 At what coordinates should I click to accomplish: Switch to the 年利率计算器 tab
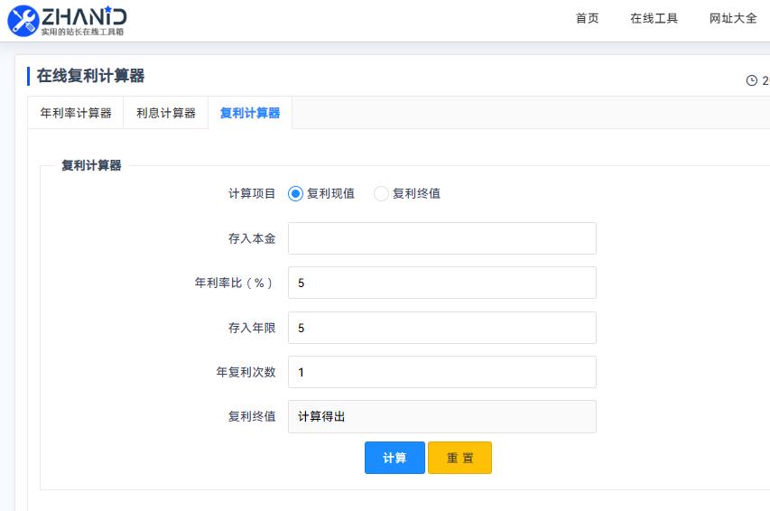coord(76,113)
